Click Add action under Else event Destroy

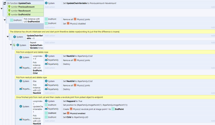pyautogui.click(x=50, y=93)
